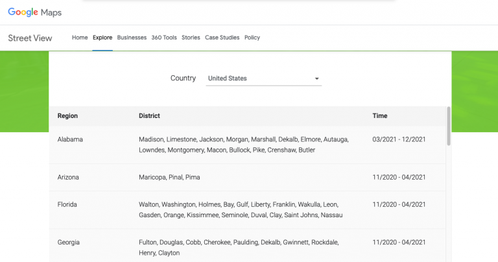
Task: Open the Stories tab
Action: tap(191, 38)
